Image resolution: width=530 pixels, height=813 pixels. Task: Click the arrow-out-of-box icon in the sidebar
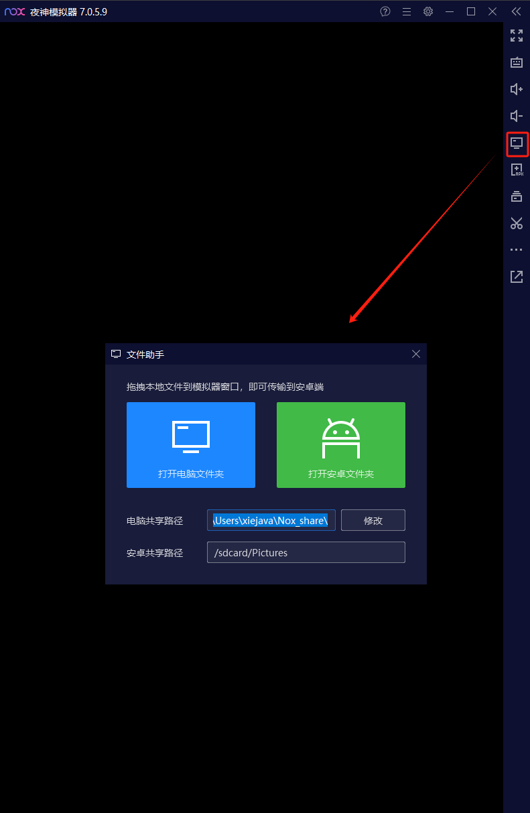(516, 276)
